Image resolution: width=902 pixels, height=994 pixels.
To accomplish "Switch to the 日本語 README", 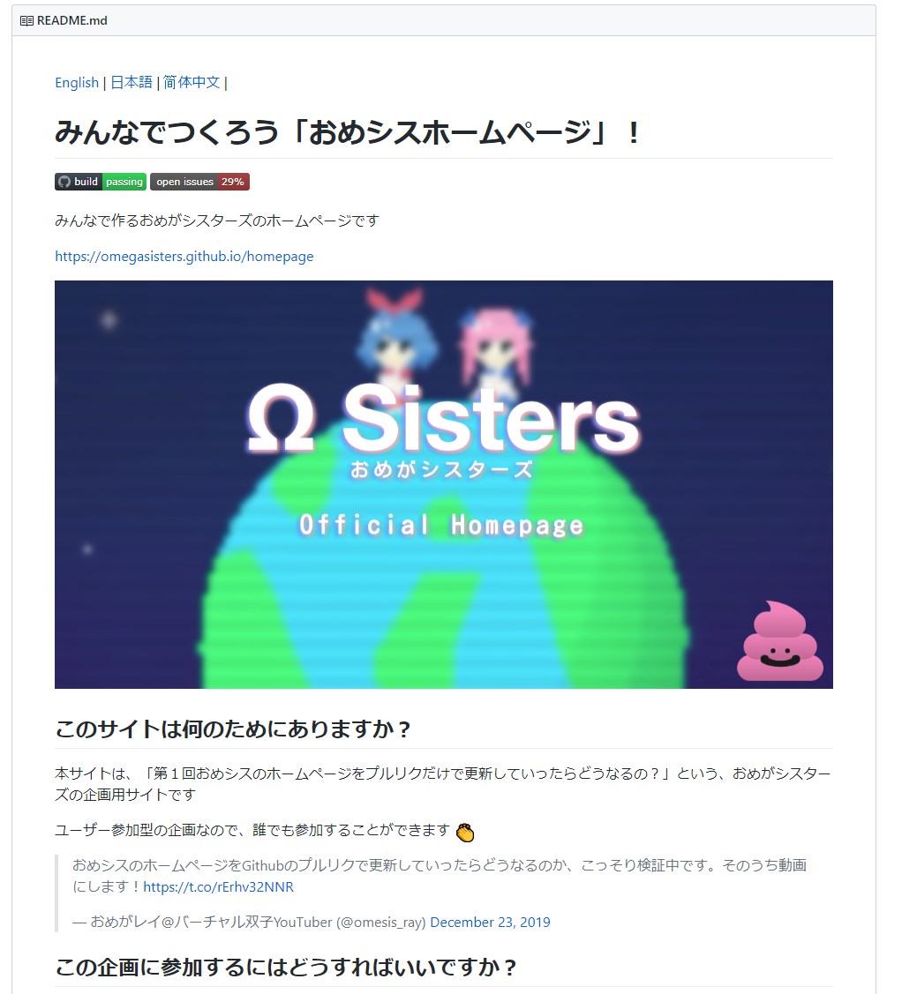I will pyautogui.click(x=132, y=82).
